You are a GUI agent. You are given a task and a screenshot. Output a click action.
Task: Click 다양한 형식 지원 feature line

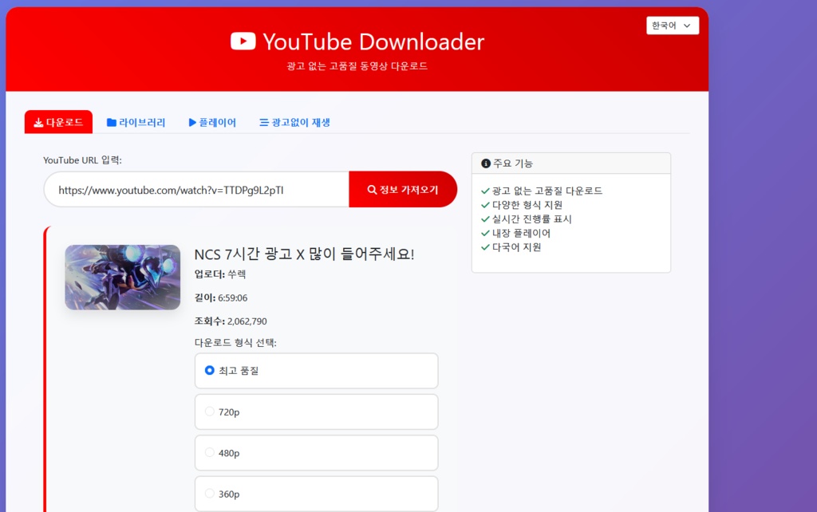click(522, 205)
